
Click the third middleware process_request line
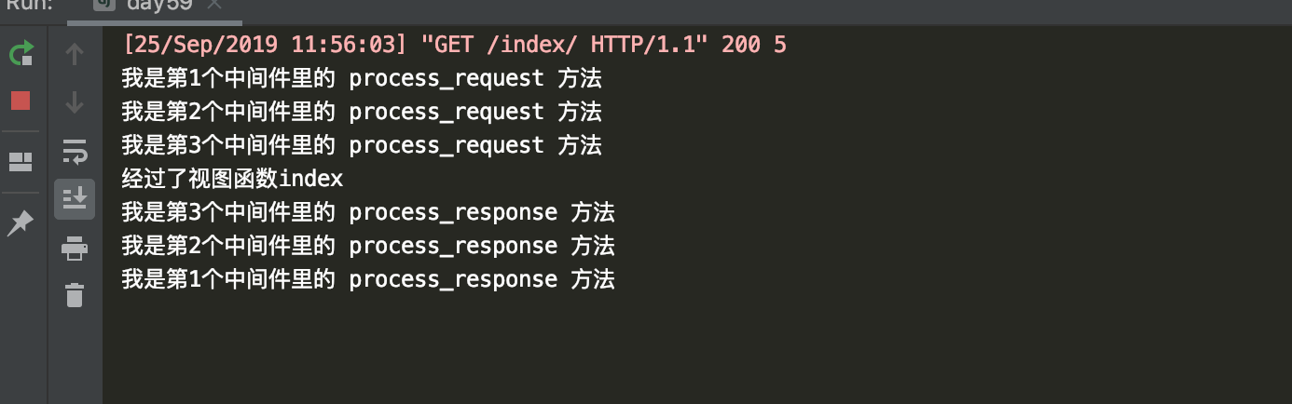coord(362,145)
